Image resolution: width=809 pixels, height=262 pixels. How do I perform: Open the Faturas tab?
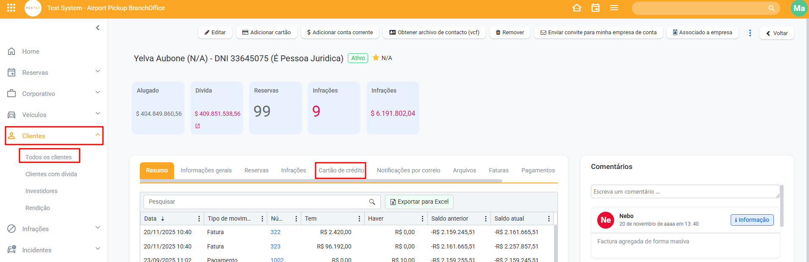click(x=499, y=170)
